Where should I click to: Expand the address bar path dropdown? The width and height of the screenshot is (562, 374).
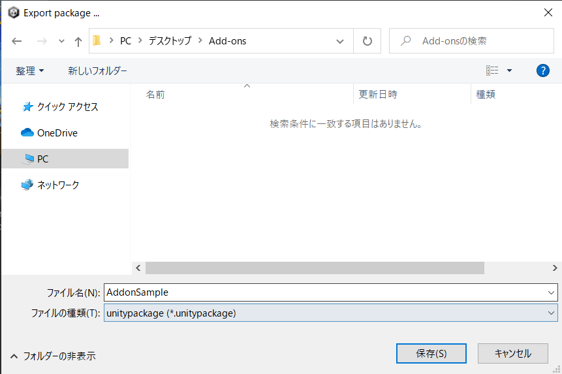coord(340,41)
